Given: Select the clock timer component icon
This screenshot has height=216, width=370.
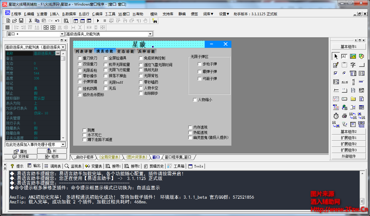Looking at the screenshot, I should pyautogui.click(x=336, y=116).
